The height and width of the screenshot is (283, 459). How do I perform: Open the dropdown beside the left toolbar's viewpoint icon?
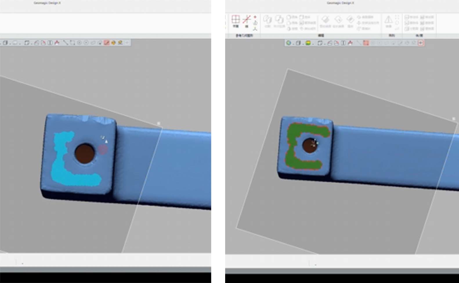[31, 43]
